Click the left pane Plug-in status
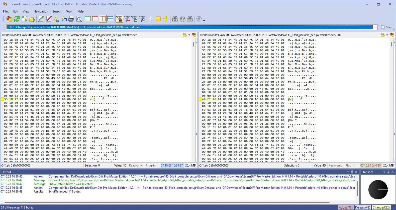 pos(151,165)
